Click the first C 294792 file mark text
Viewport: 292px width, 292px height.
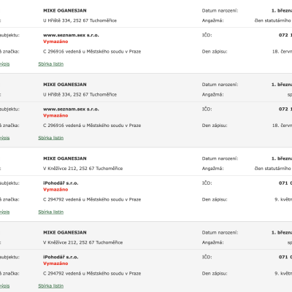pyautogui.click(x=92, y=199)
